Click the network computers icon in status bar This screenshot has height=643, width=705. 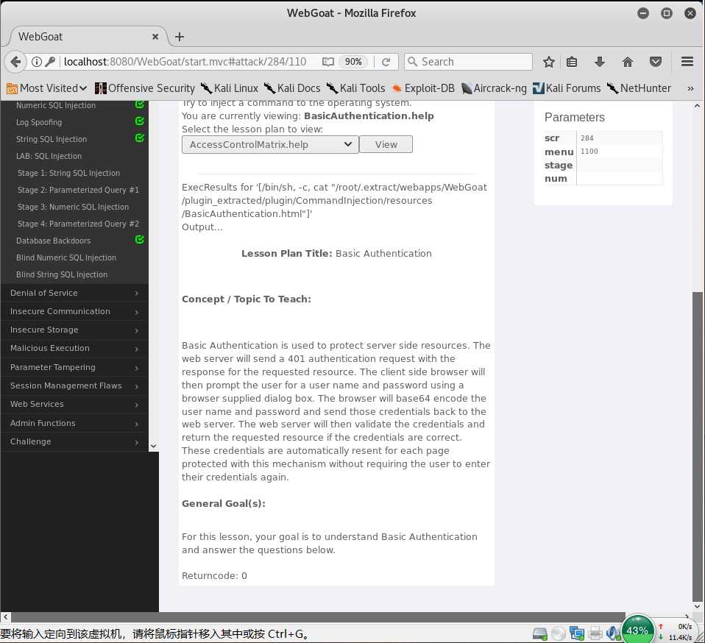(576, 633)
